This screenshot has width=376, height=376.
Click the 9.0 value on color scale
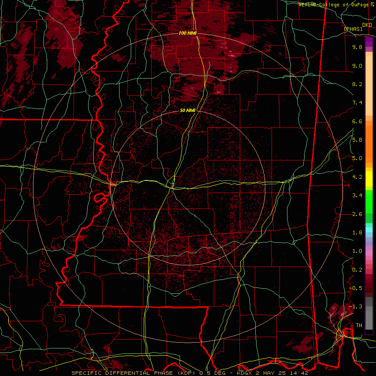pos(357,66)
